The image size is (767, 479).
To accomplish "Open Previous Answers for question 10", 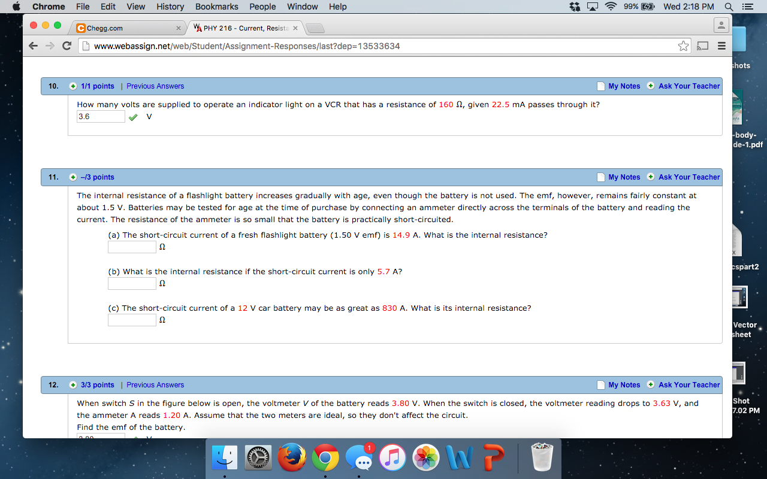I will (155, 86).
